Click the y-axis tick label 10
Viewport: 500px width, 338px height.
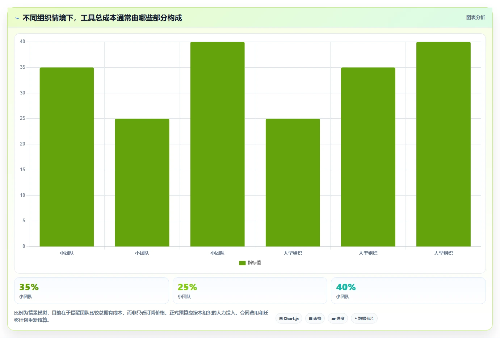[22, 195]
